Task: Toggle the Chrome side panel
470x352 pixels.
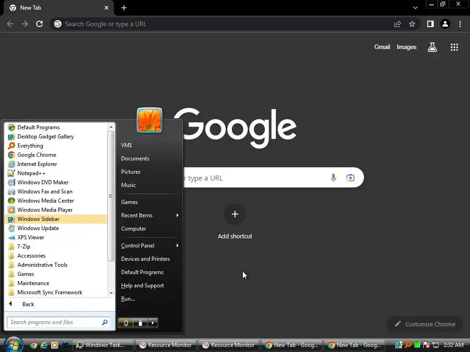Action: pos(431,24)
